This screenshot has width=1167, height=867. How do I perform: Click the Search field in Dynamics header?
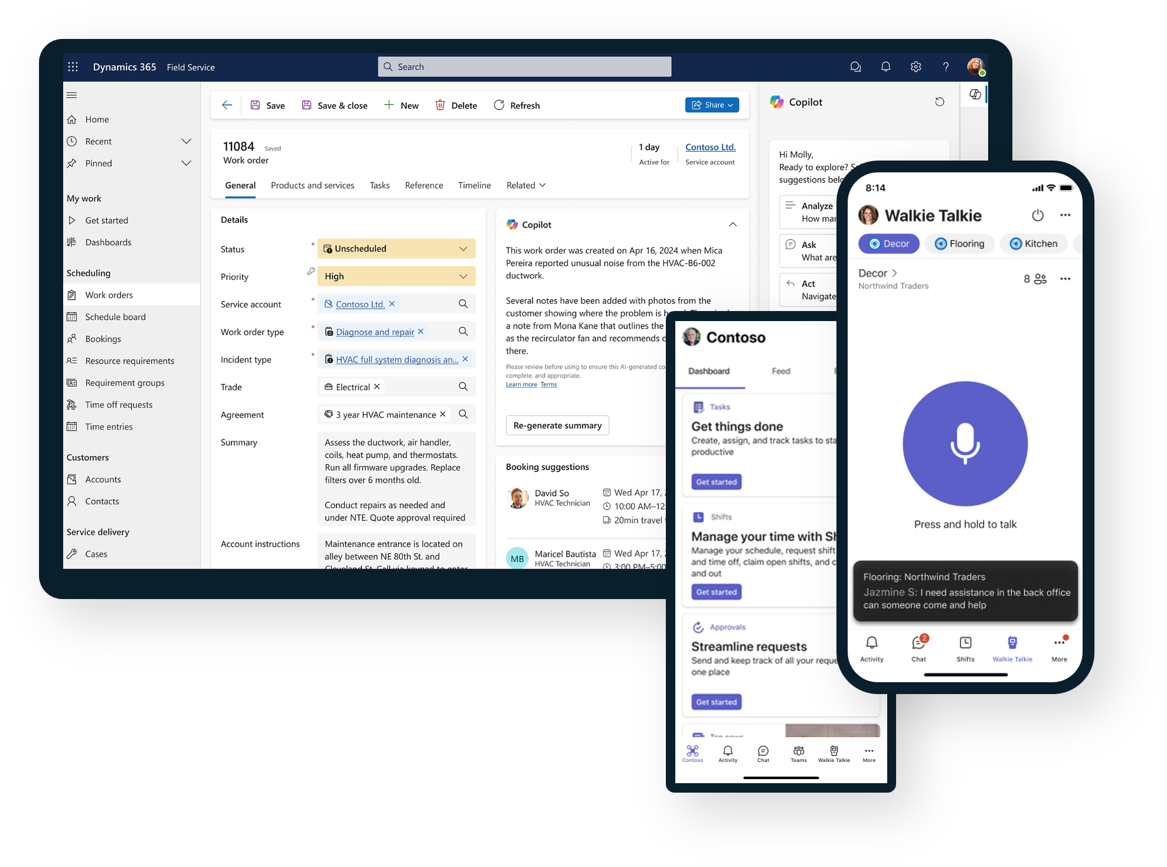tap(525, 67)
